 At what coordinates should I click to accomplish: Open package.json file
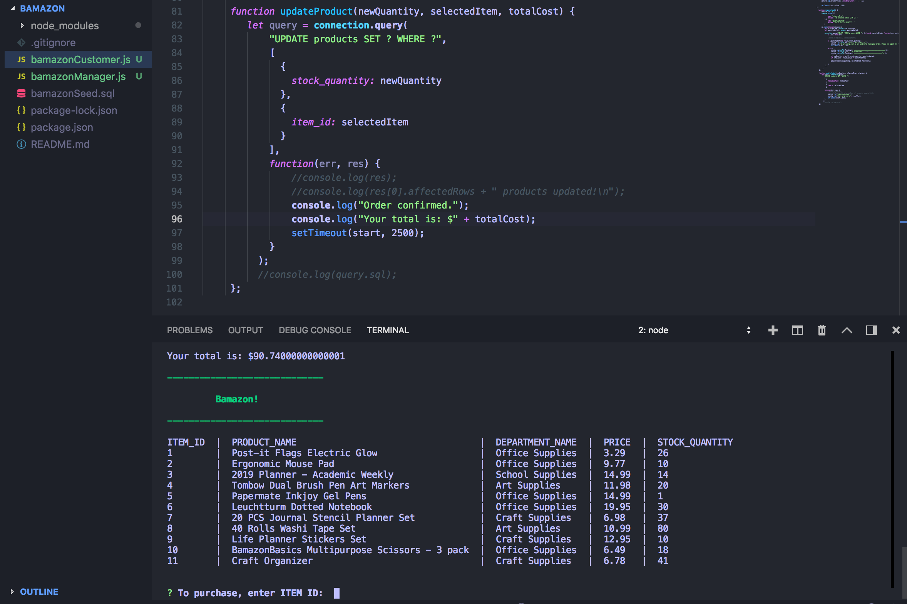tap(62, 127)
